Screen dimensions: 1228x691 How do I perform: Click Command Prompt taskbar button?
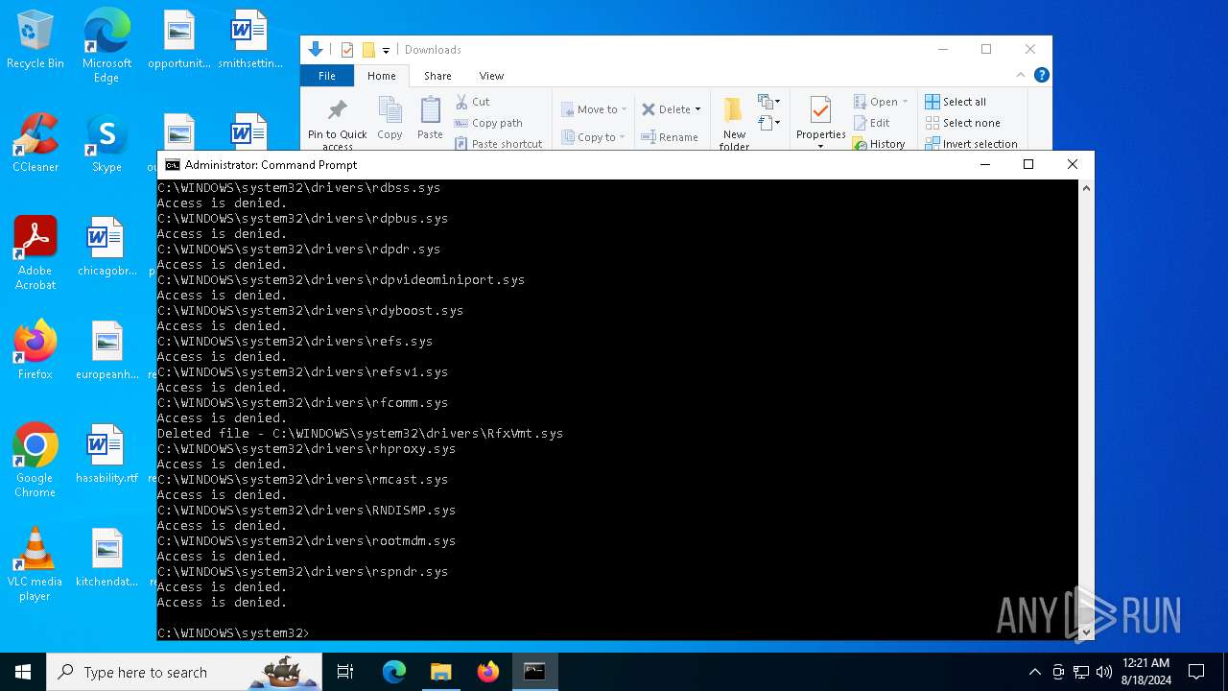tap(535, 672)
